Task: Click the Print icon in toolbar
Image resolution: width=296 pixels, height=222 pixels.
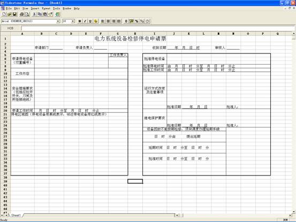Action: [22, 14]
